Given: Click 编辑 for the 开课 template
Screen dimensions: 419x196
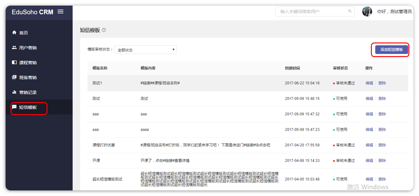Looking at the screenshot, I should tap(369, 161).
